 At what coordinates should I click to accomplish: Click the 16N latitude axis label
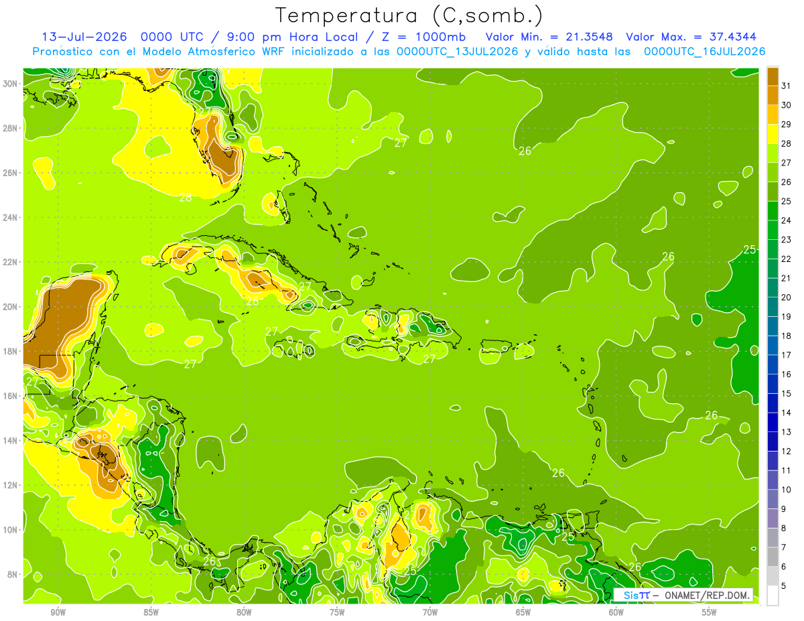(x=11, y=396)
